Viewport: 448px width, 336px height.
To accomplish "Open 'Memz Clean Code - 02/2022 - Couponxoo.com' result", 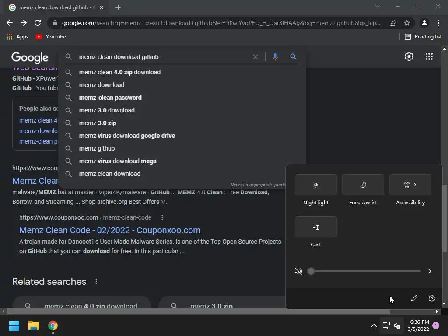I will (110, 230).
